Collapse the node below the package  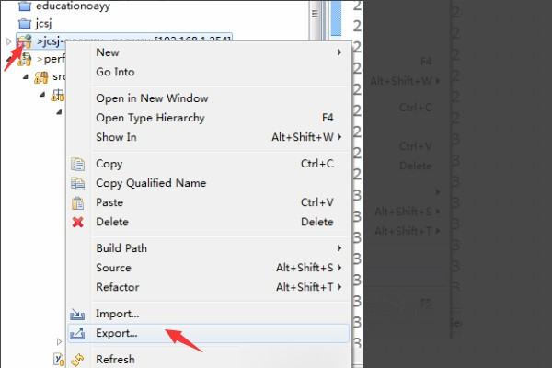(x=59, y=112)
